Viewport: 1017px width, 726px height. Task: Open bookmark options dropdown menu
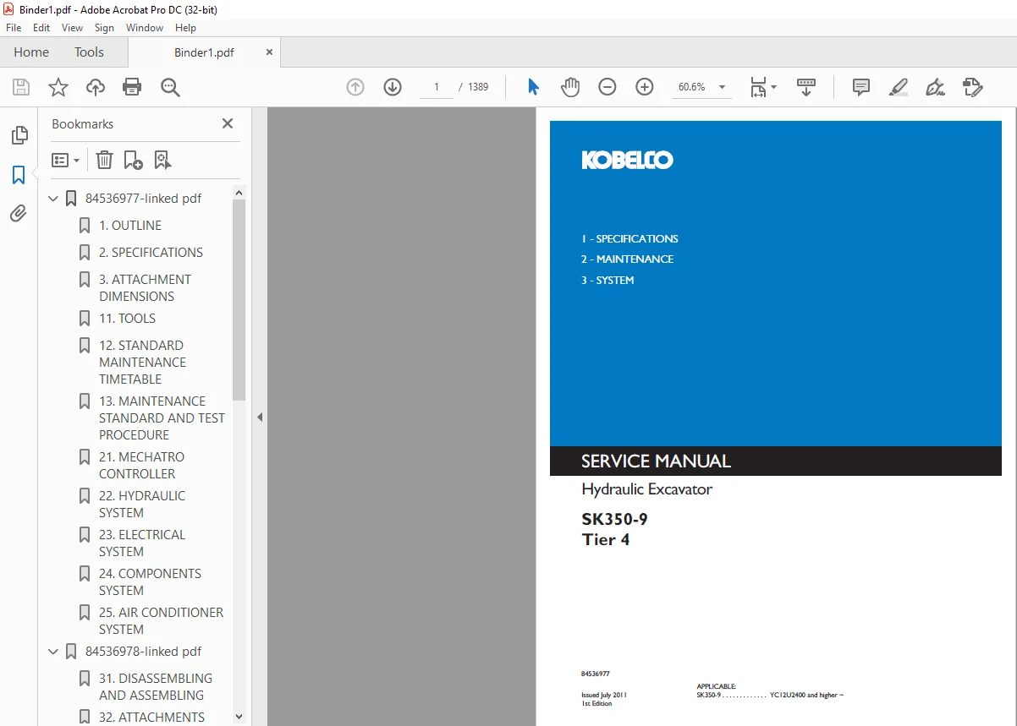click(x=66, y=160)
